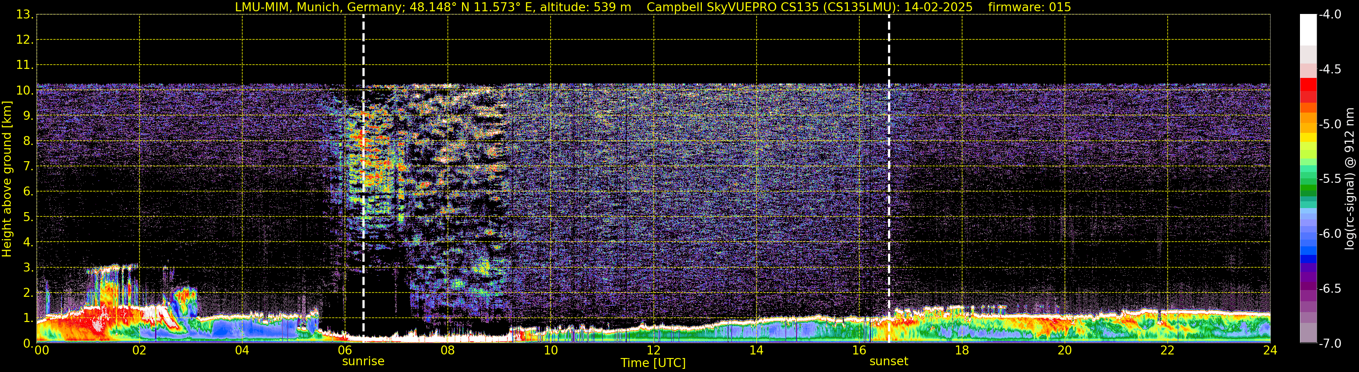1359x372 pixels.
Task: Click the '22' time tick label
Action: pyautogui.click(x=1167, y=350)
